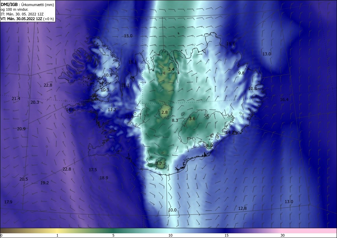The width and height of the screenshot is (337, 238).
Task: Select the 'VT: Mán. 30.05.2022 12Z (+0 h)' line
Action: click(x=27, y=18)
